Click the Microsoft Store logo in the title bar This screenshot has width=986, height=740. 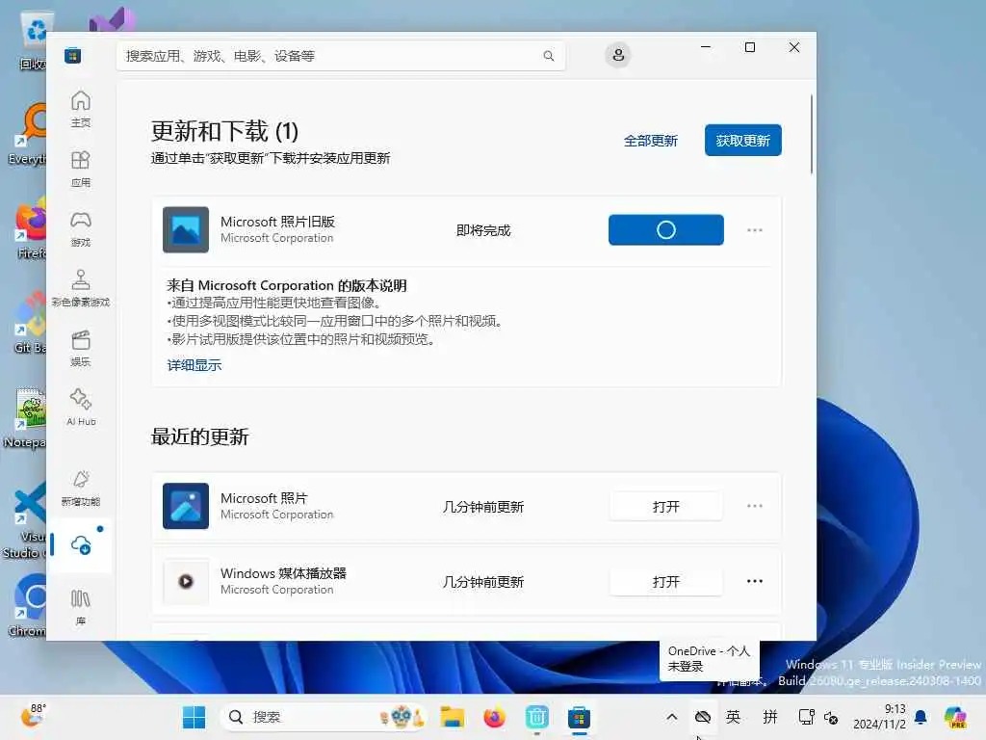pyautogui.click(x=72, y=56)
